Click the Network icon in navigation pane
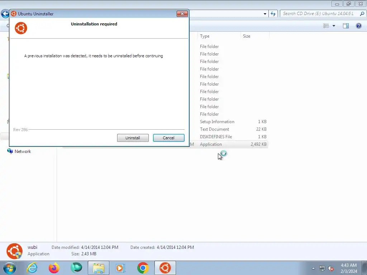This screenshot has height=275, width=367. [10, 151]
